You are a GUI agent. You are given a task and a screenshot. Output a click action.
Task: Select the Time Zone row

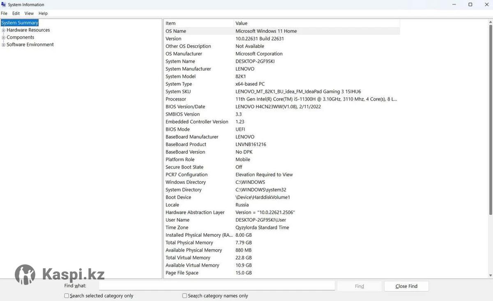pyautogui.click(x=282, y=227)
